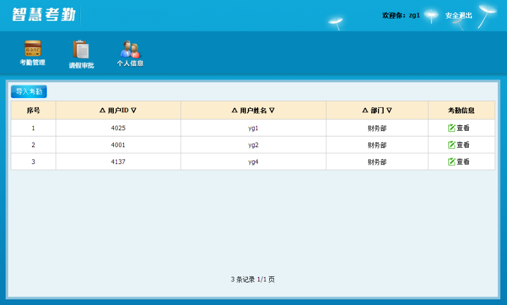Click the 考勤信息 column header
This screenshot has height=305, width=507.
pos(461,110)
